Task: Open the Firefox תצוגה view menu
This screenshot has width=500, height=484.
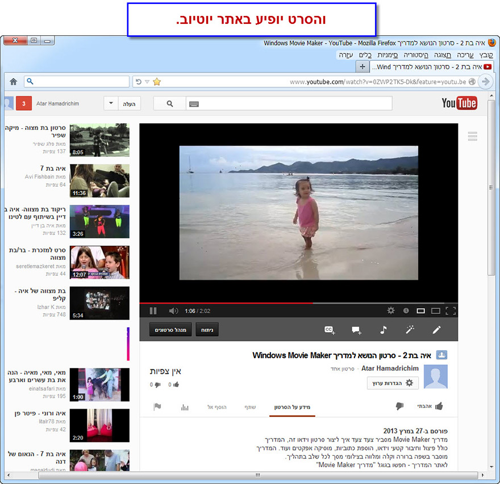Action: click(x=442, y=55)
